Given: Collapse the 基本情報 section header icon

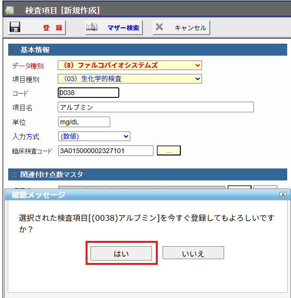Looking at the screenshot, I should click(14, 50).
